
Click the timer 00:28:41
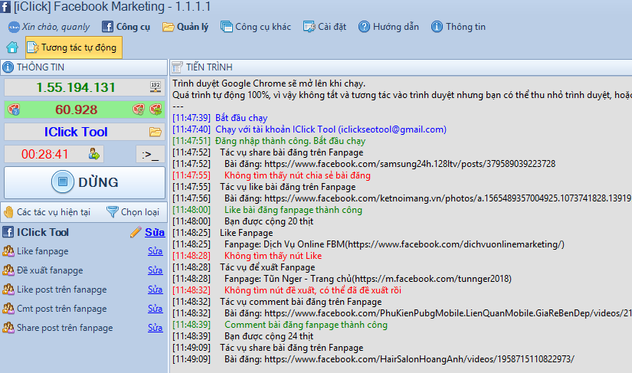click(44, 154)
